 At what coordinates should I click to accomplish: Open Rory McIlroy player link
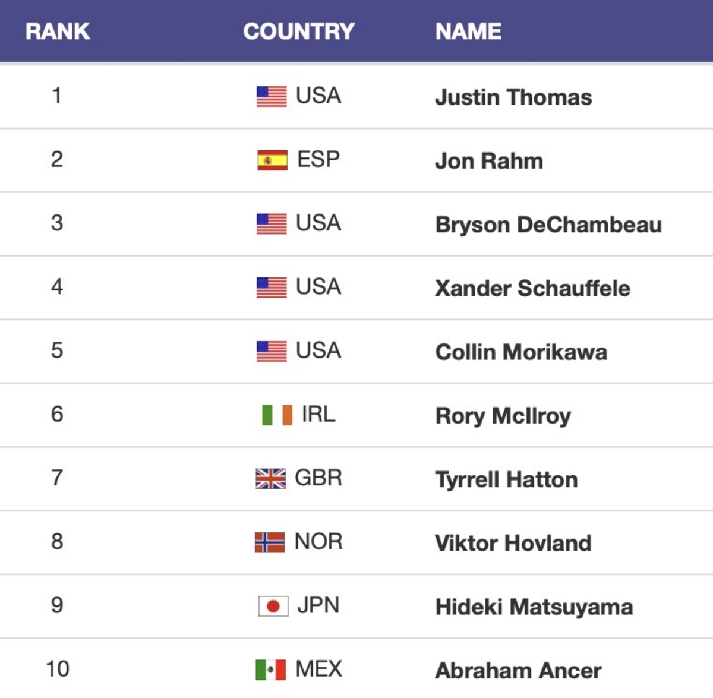point(503,415)
